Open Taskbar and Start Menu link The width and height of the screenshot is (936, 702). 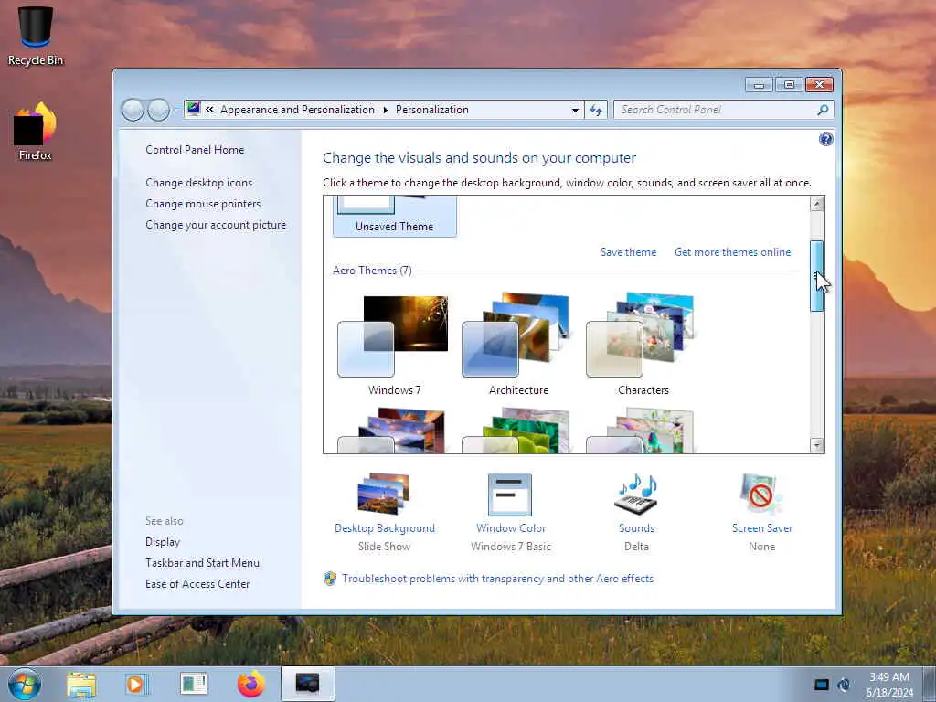[x=202, y=563]
